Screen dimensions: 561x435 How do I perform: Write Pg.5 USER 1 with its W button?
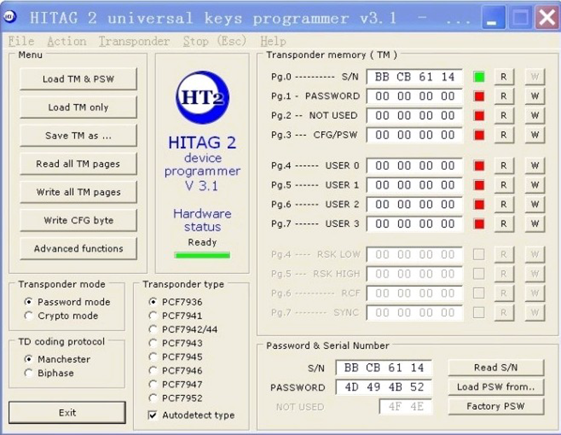coord(534,185)
